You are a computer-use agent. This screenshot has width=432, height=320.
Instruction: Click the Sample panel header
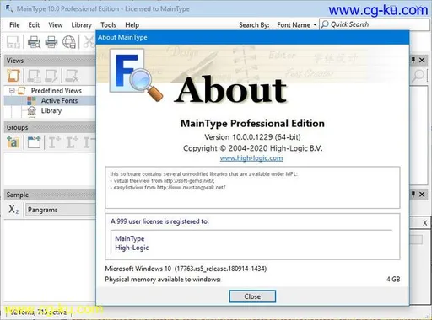pos(50,195)
